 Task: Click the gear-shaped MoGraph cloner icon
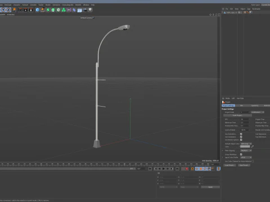(58, 10)
